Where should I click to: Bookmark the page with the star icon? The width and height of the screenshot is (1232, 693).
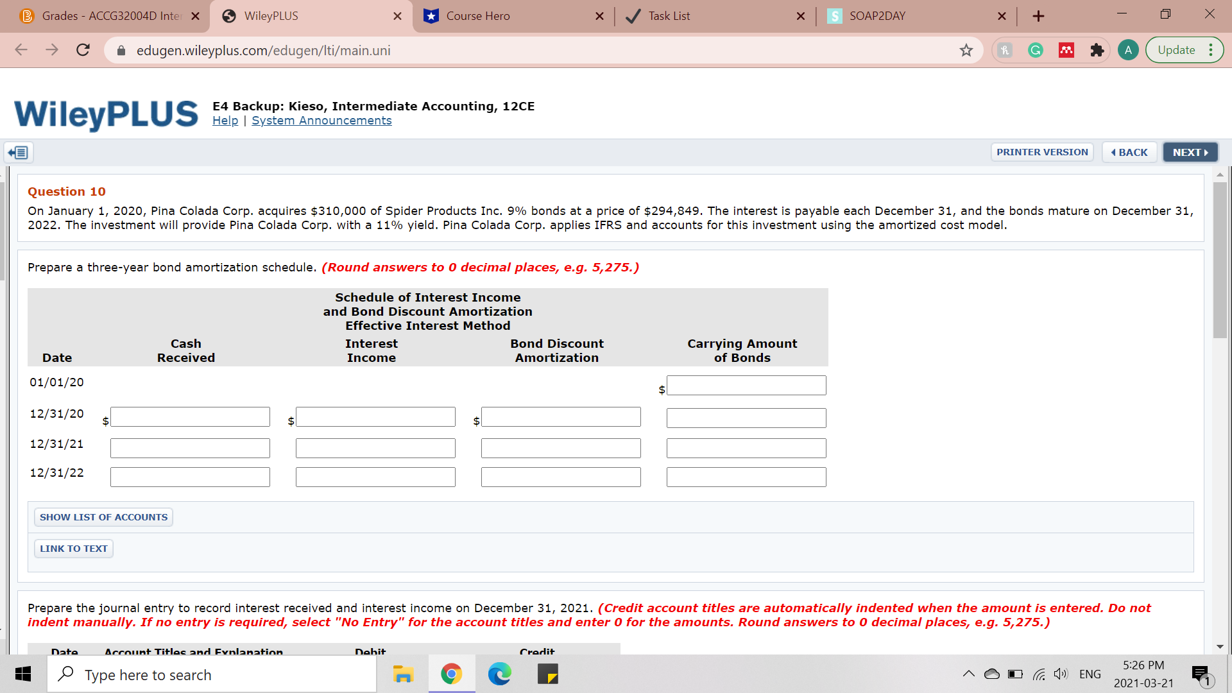point(966,50)
